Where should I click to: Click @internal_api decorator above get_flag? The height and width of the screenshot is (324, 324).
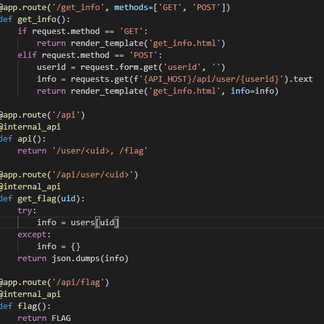pos(30,187)
